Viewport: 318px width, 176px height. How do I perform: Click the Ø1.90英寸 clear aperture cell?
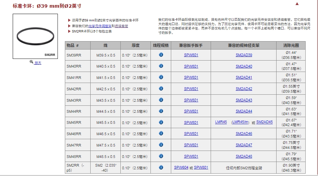291,168
